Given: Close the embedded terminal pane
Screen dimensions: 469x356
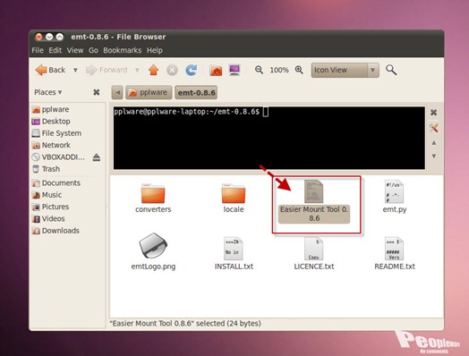Looking at the screenshot, I should coord(433,113).
